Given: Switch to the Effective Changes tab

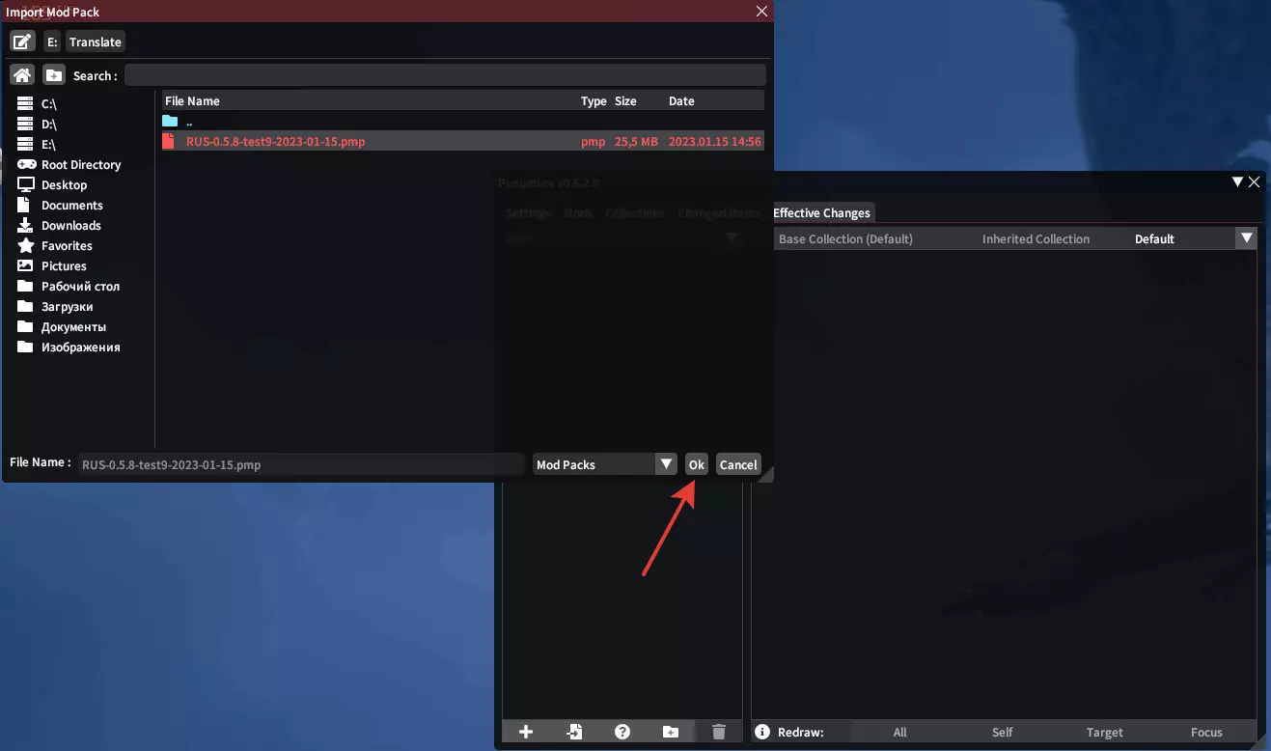Looking at the screenshot, I should (821, 212).
